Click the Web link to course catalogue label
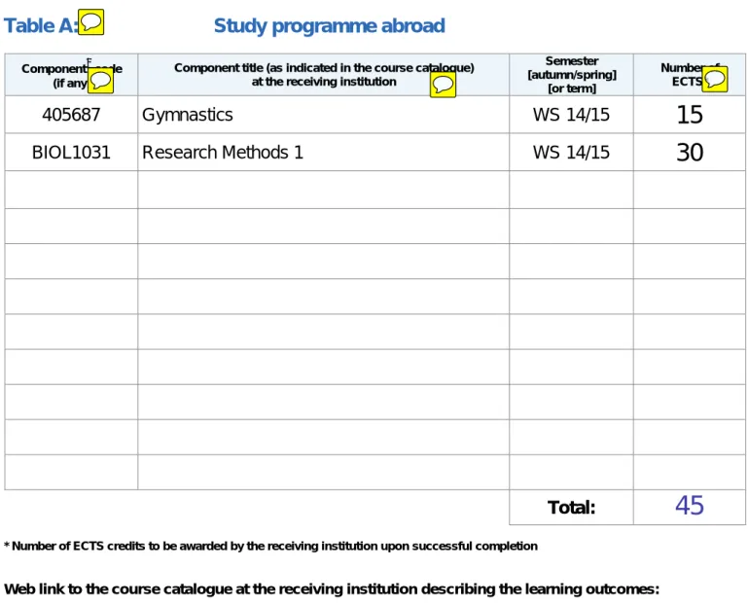Image resolution: width=748 pixels, height=604 pixels. pos(332,589)
